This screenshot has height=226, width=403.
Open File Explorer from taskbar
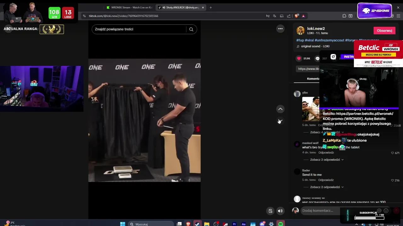coord(207,224)
